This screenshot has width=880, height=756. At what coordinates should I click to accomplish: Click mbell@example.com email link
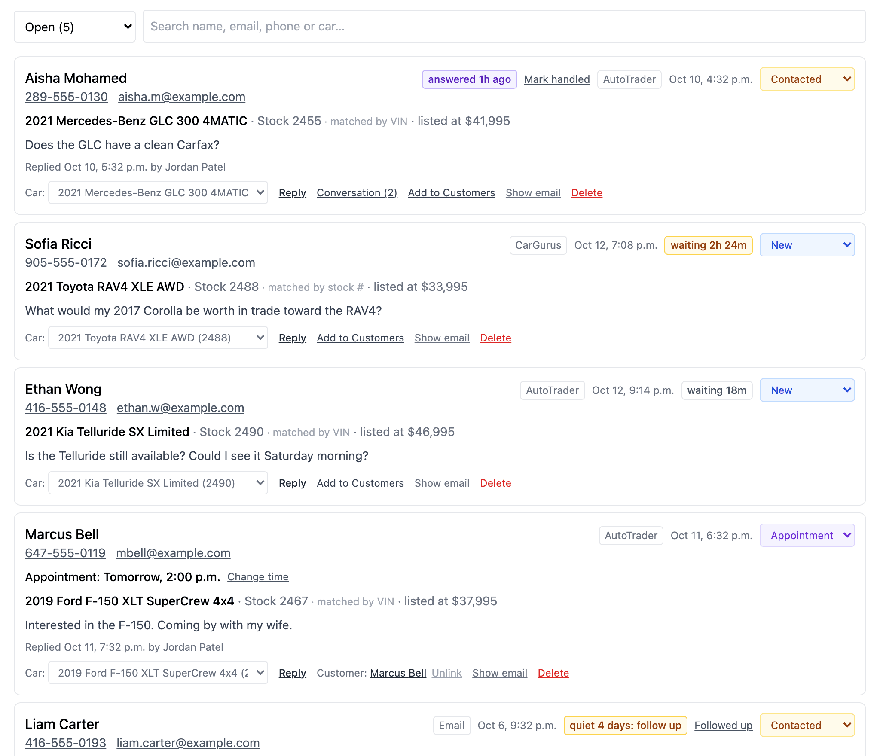173,553
